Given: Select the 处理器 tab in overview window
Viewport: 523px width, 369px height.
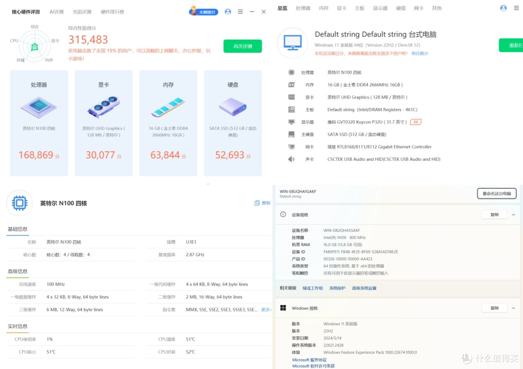Looking at the screenshot, I should (303, 8).
